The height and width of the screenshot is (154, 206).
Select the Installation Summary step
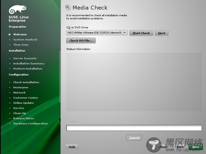coord(29,63)
